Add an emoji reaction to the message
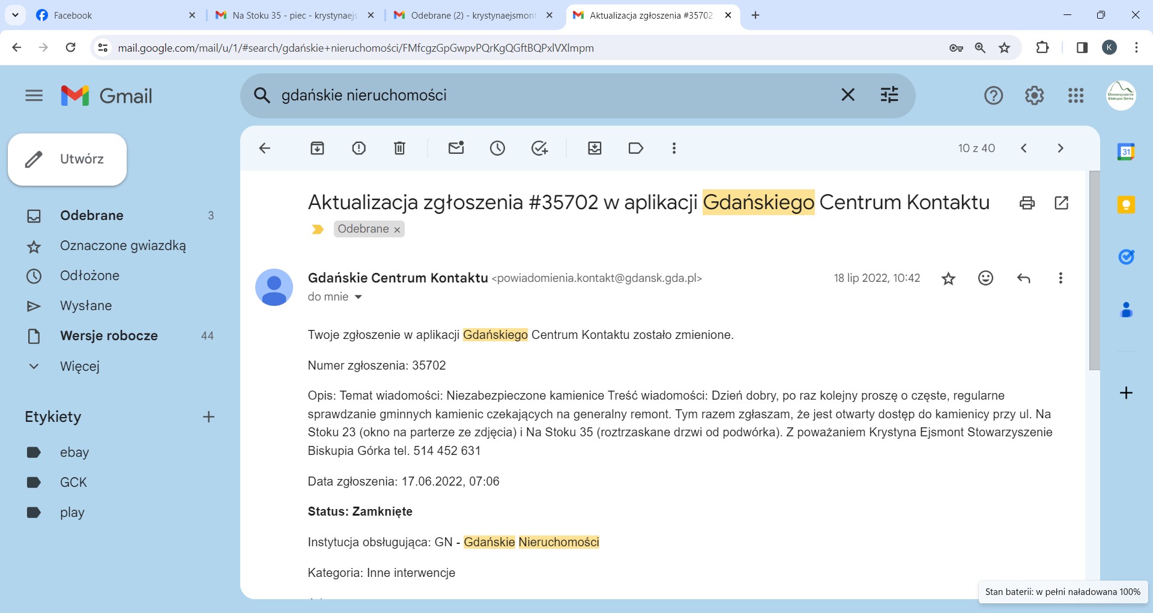The height and width of the screenshot is (613, 1153). (x=985, y=278)
